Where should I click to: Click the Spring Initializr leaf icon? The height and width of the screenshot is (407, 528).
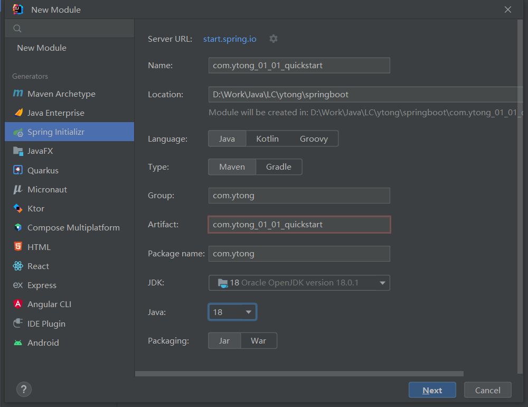18,132
